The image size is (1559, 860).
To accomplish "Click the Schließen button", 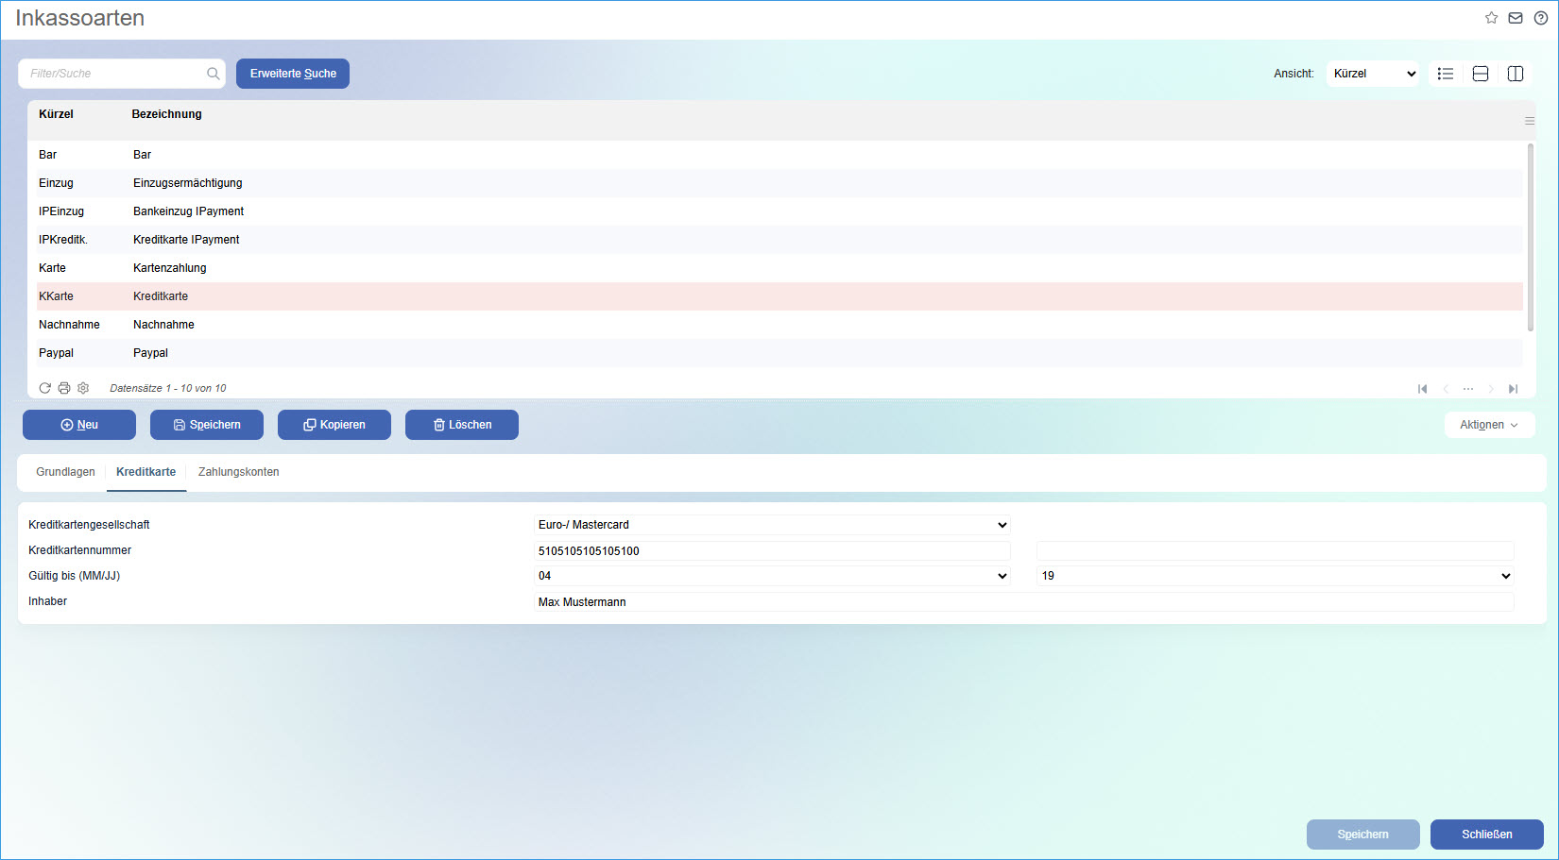I will click(x=1487, y=835).
